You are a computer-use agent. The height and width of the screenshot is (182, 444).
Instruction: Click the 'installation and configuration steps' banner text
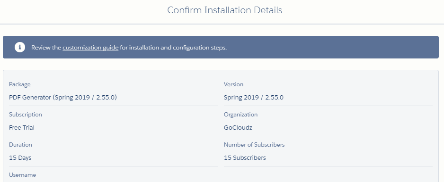coord(173,48)
